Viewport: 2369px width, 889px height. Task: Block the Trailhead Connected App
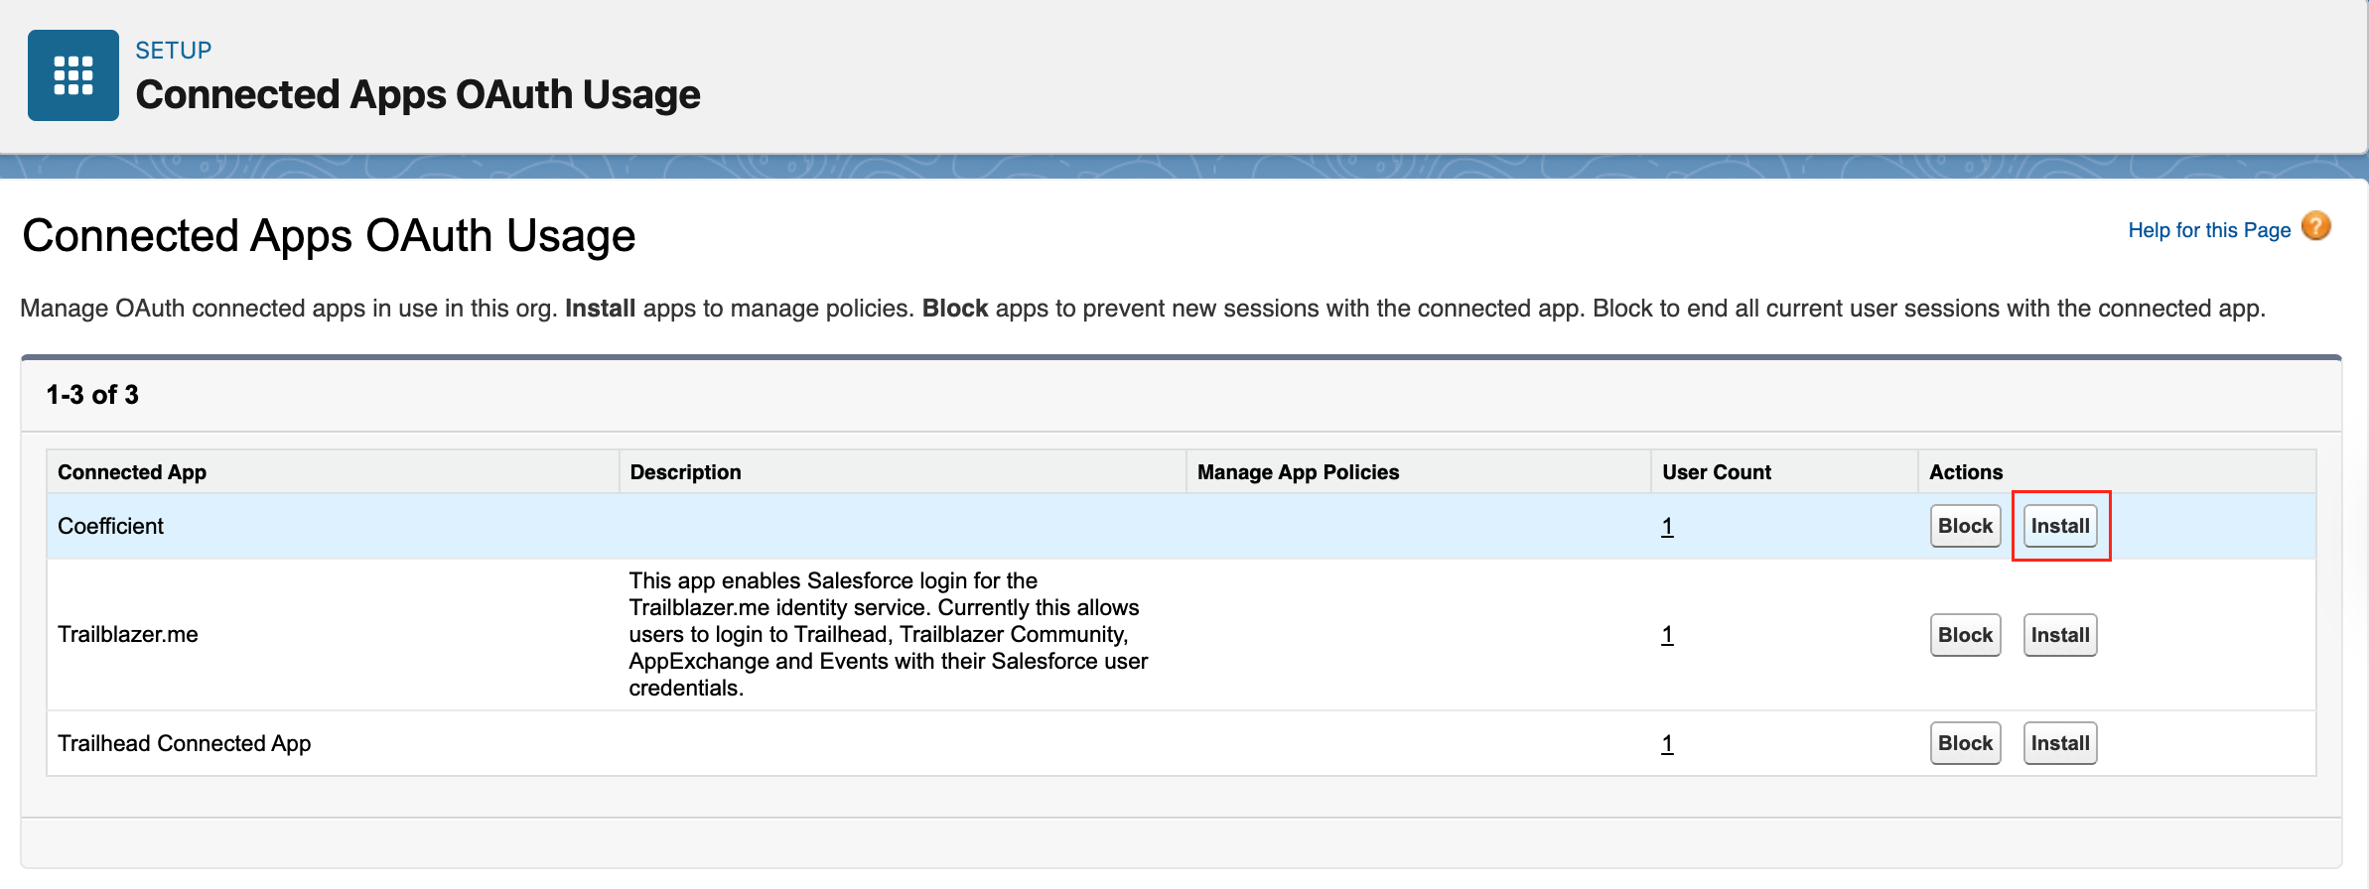1965,743
